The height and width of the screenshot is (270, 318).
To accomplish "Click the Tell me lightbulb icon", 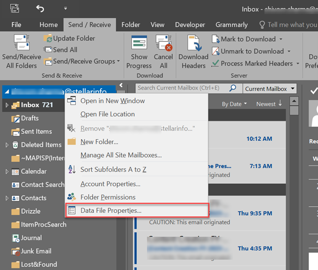I will (x=262, y=25).
